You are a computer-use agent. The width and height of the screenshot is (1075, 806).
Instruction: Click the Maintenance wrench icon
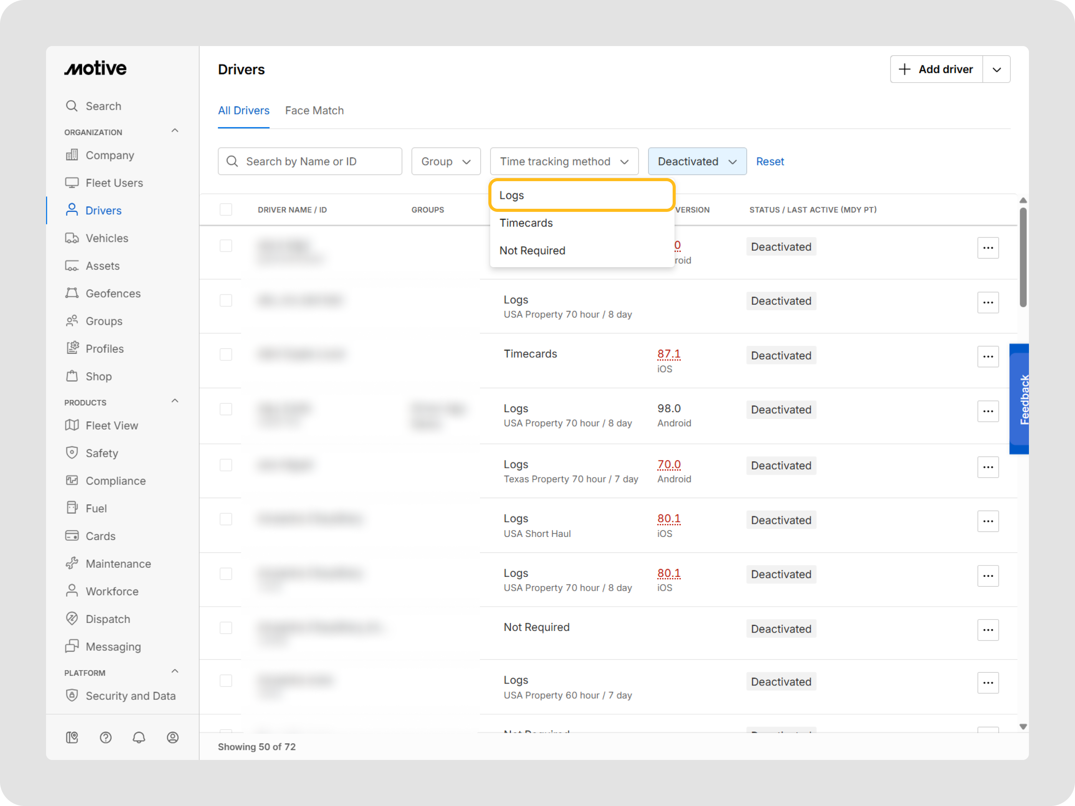[x=72, y=563]
